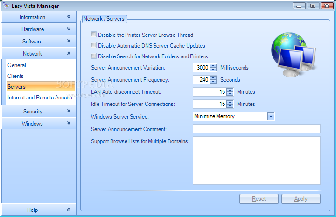Toggle the Help panel at bottom
The width and height of the screenshot is (336, 217).
(39, 210)
